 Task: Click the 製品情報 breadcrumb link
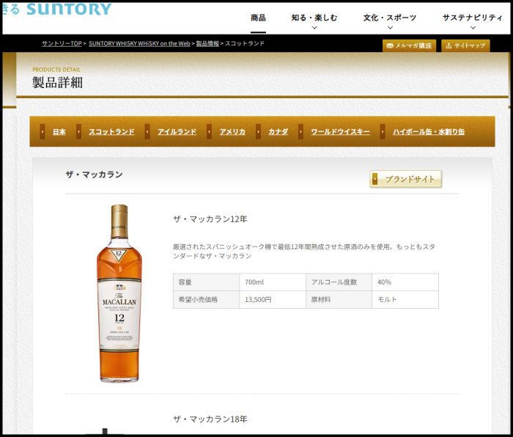207,44
